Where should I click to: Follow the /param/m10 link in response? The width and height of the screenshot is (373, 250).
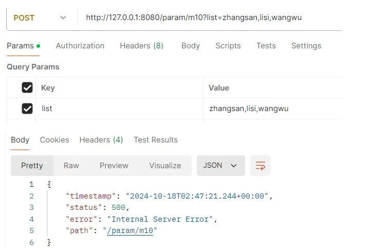pyautogui.click(x=130, y=231)
